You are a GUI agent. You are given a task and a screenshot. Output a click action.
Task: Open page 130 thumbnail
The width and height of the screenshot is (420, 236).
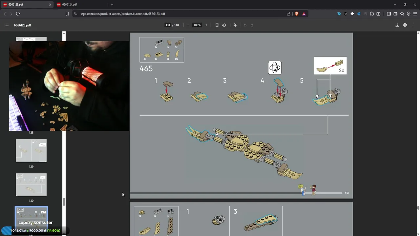click(x=31, y=185)
